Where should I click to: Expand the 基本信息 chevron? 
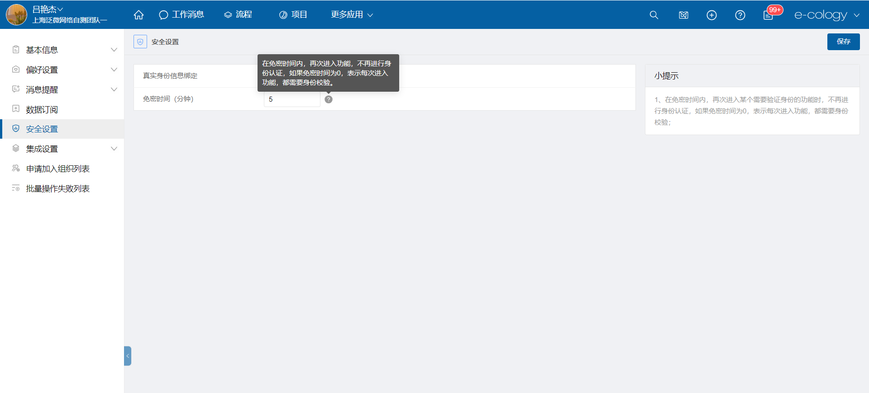(x=114, y=50)
